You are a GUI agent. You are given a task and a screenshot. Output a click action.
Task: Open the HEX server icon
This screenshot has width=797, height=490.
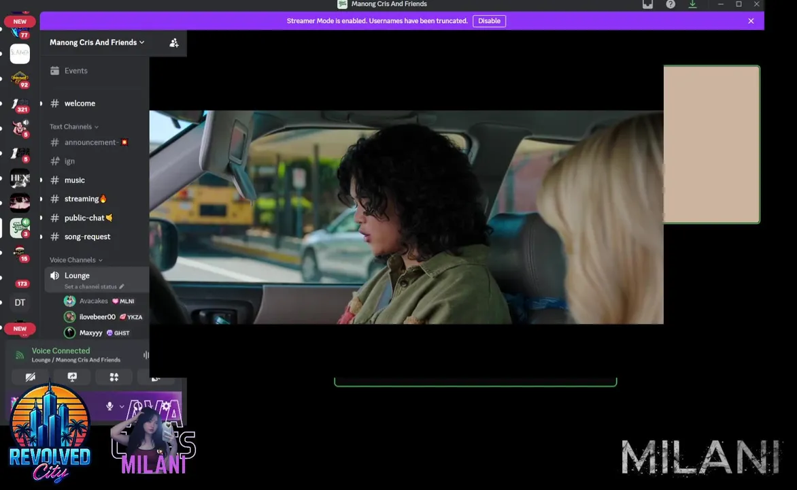(x=20, y=178)
